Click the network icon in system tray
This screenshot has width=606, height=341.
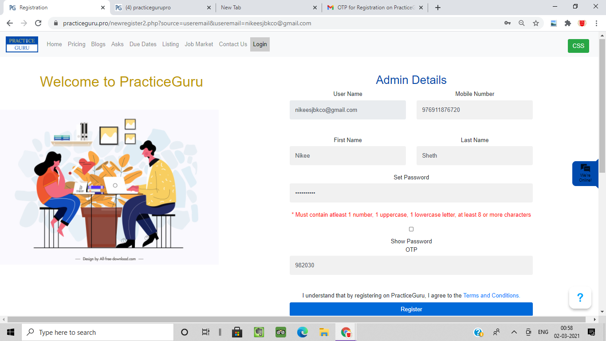click(528, 332)
